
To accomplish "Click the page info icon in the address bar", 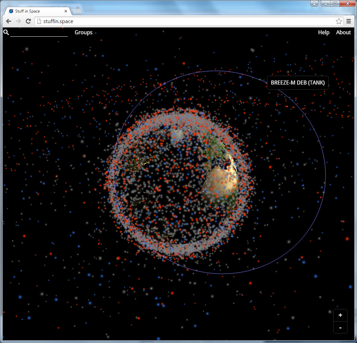I will coord(39,21).
